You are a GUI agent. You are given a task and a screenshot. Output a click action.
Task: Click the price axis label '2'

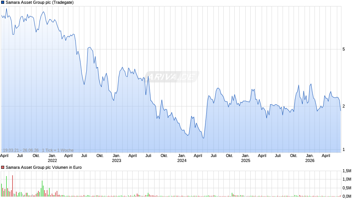tap(344, 106)
